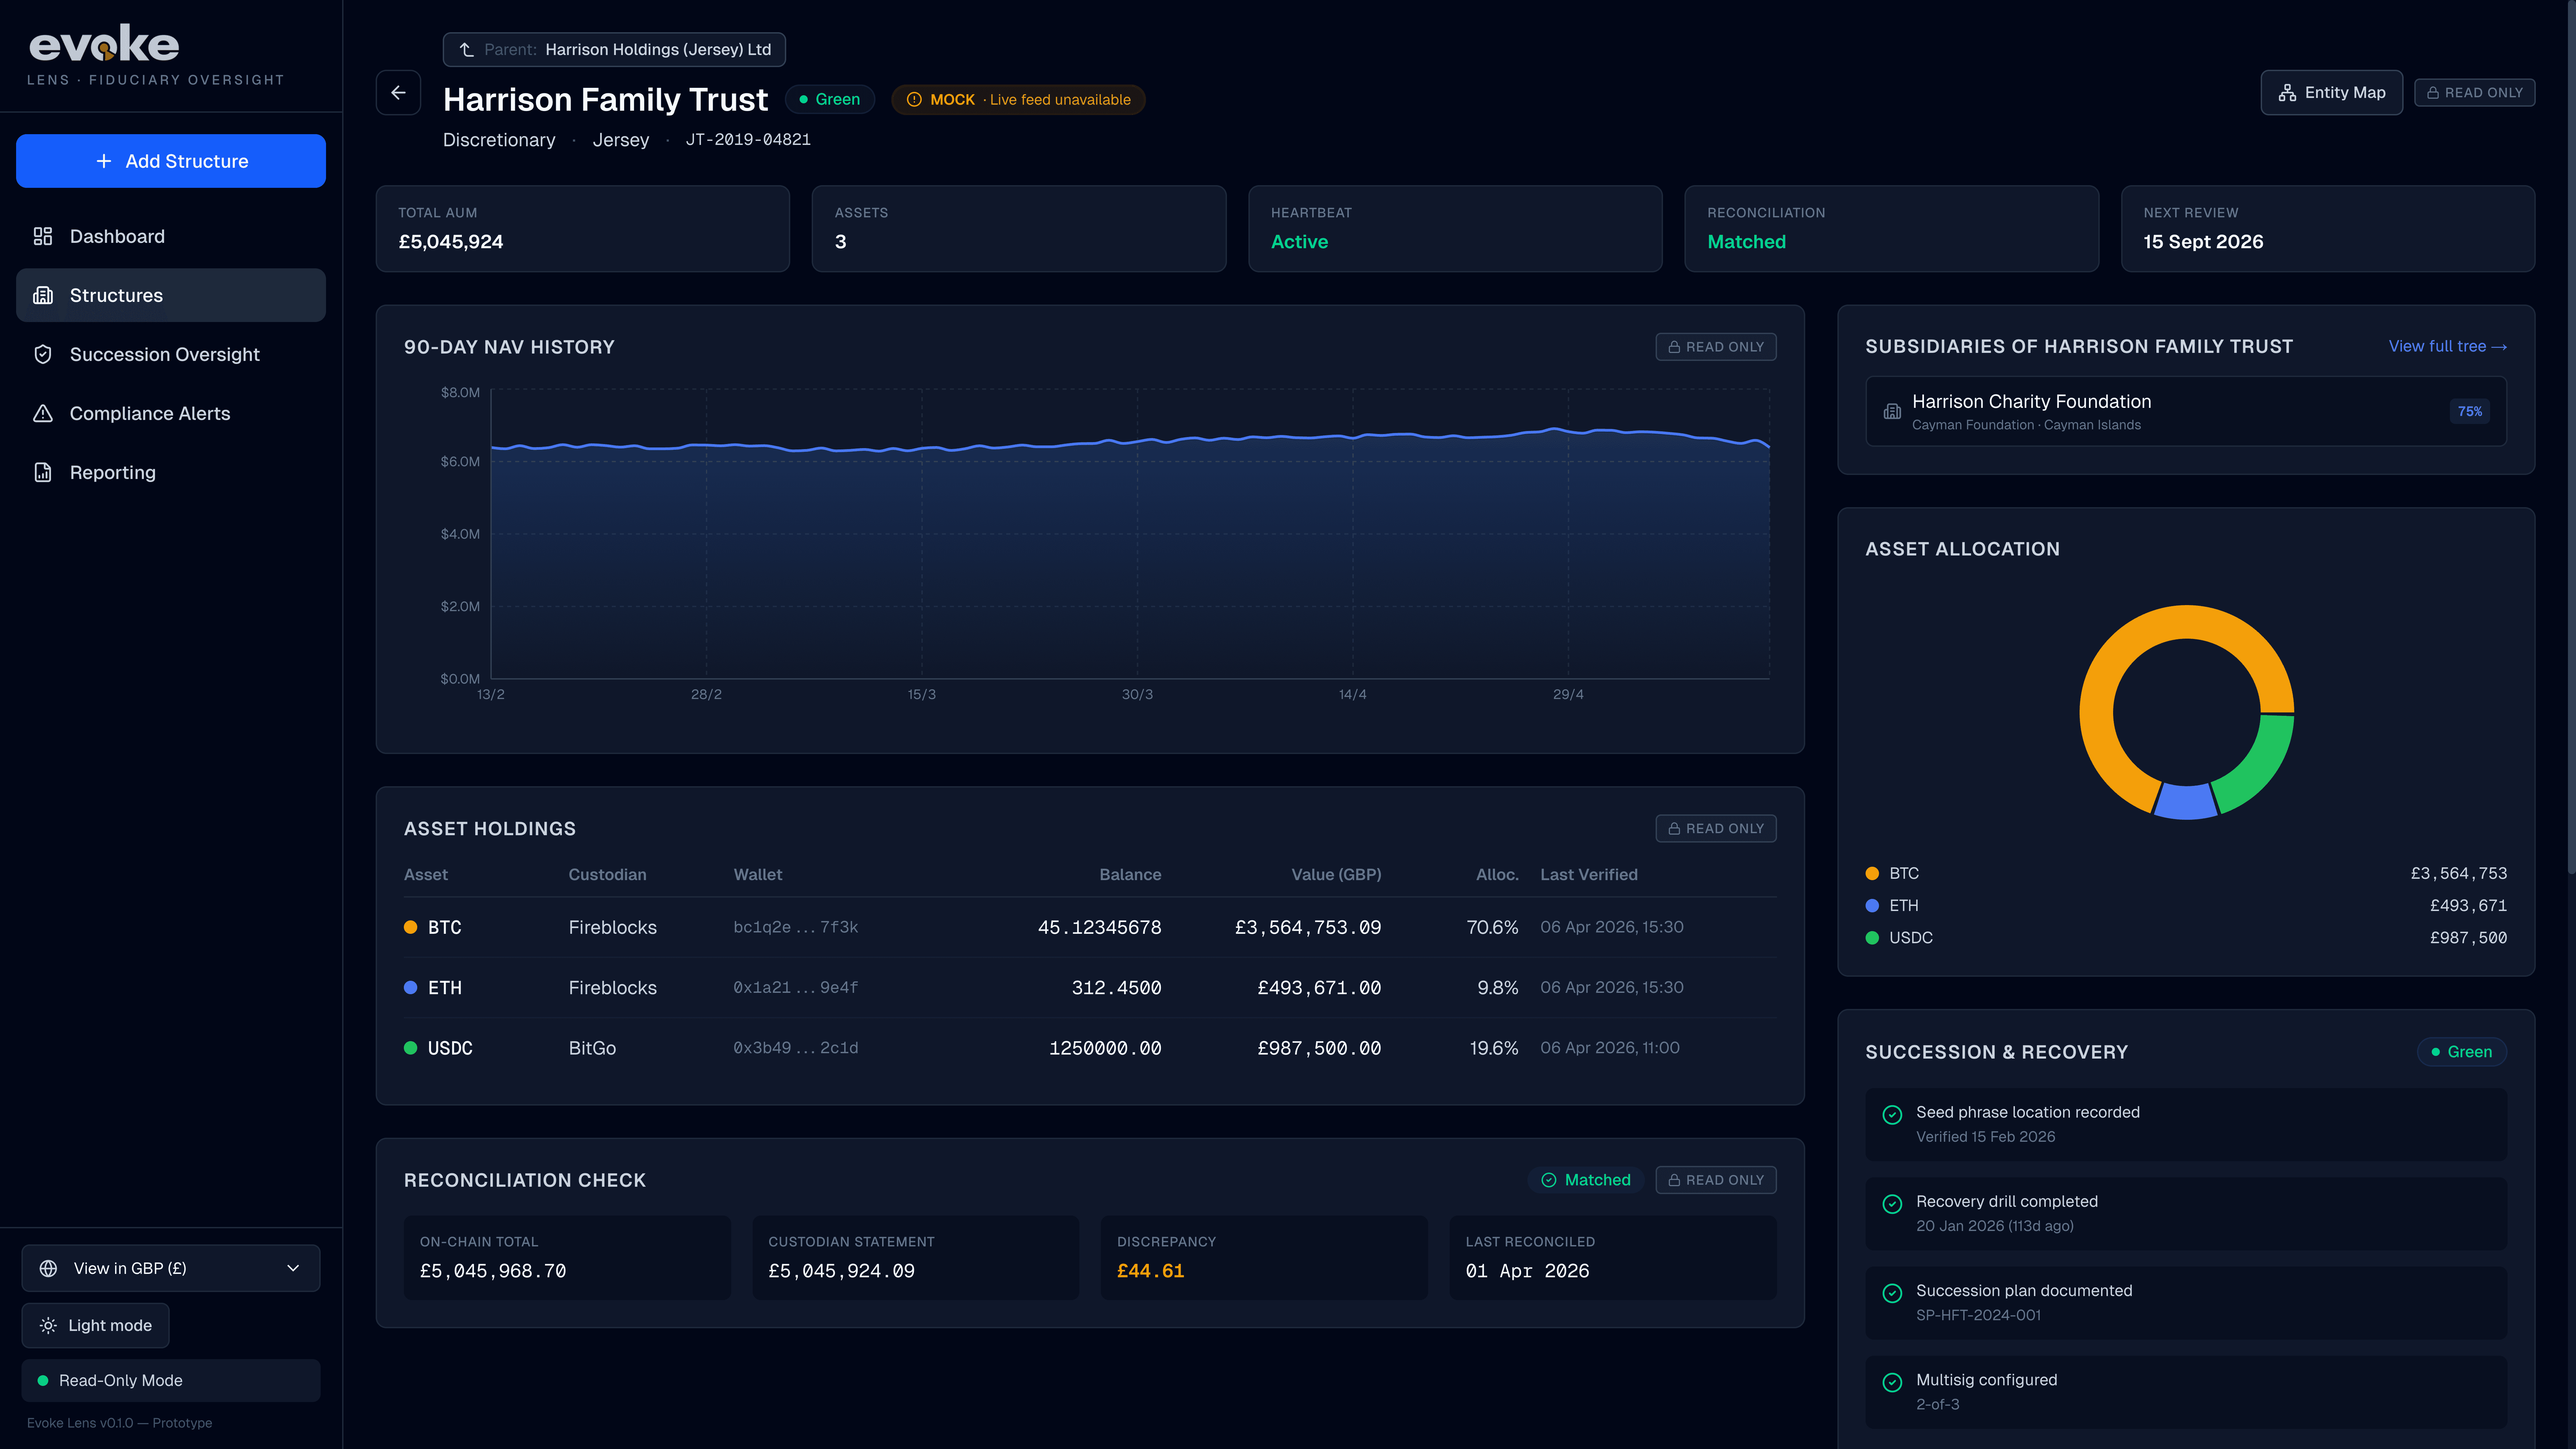Click the Reporting document icon
This screenshot has width=2576, height=1449.
click(43, 472)
